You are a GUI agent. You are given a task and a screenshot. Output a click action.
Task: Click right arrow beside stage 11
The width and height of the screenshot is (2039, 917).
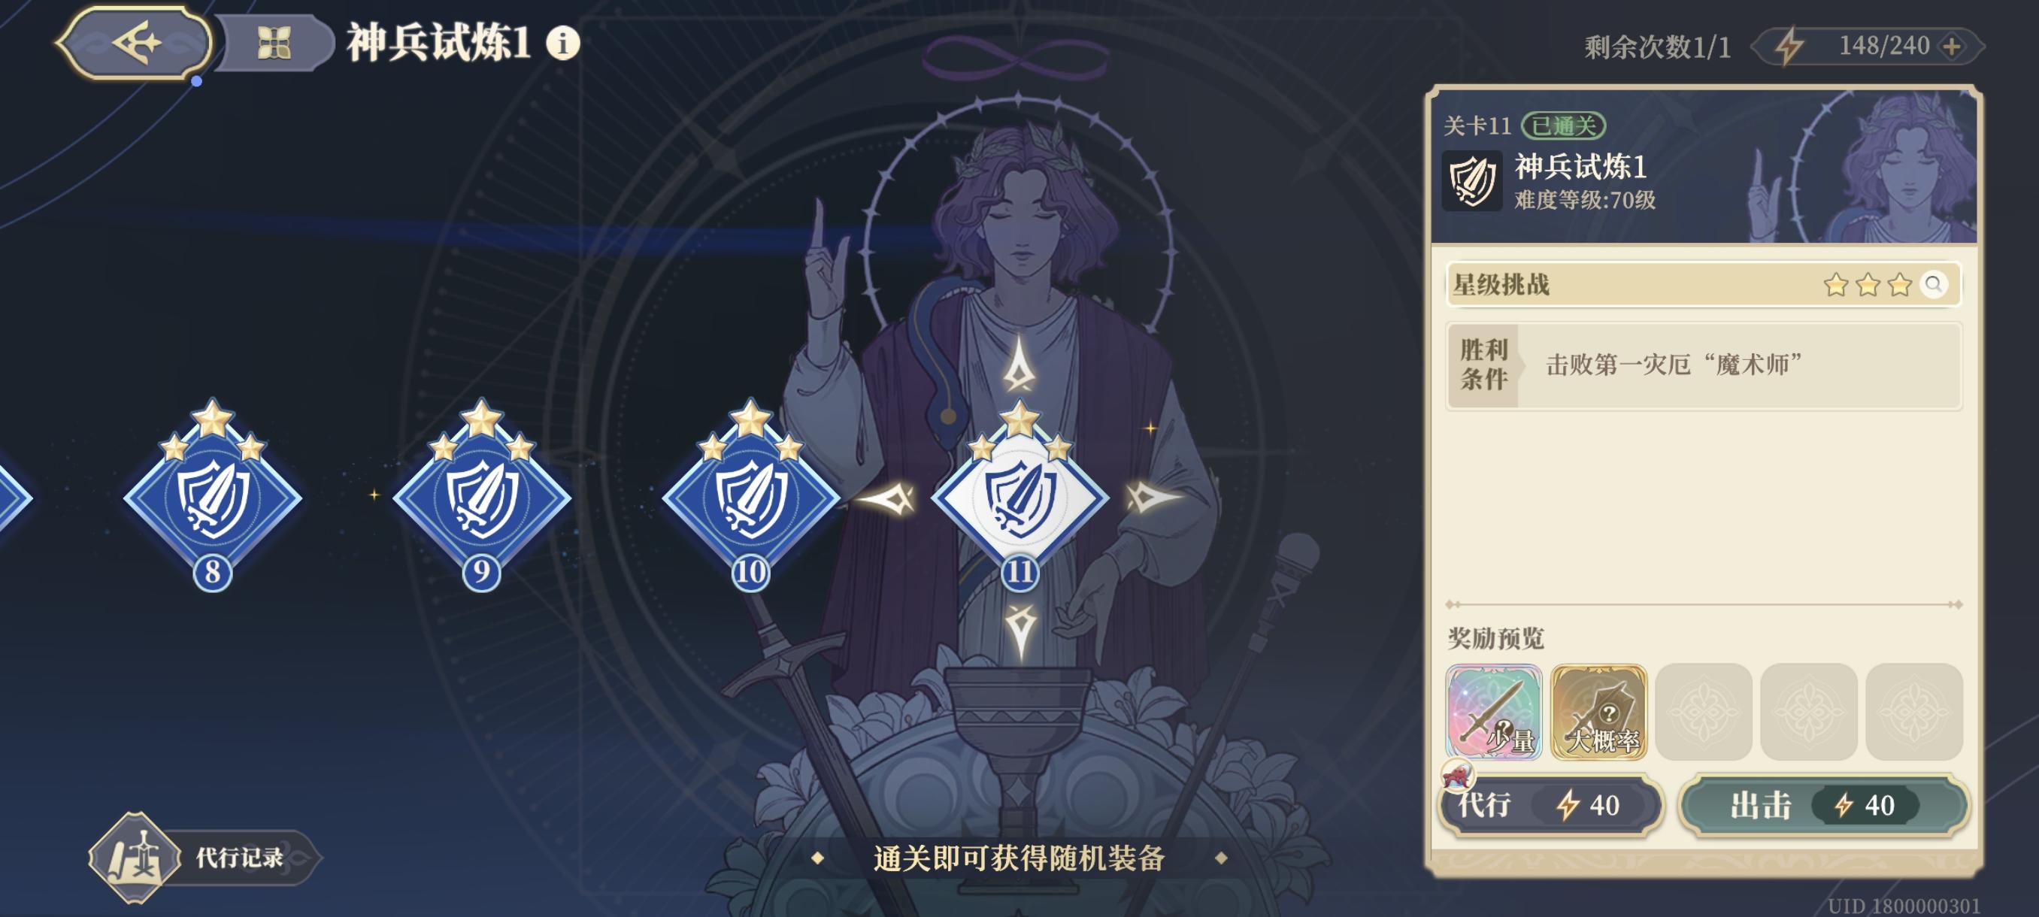(x=1151, y=498)
